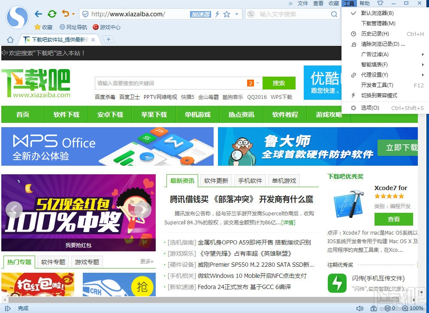Open a new tab with plus button
429x313 pixels.
[x=109, y=39]
